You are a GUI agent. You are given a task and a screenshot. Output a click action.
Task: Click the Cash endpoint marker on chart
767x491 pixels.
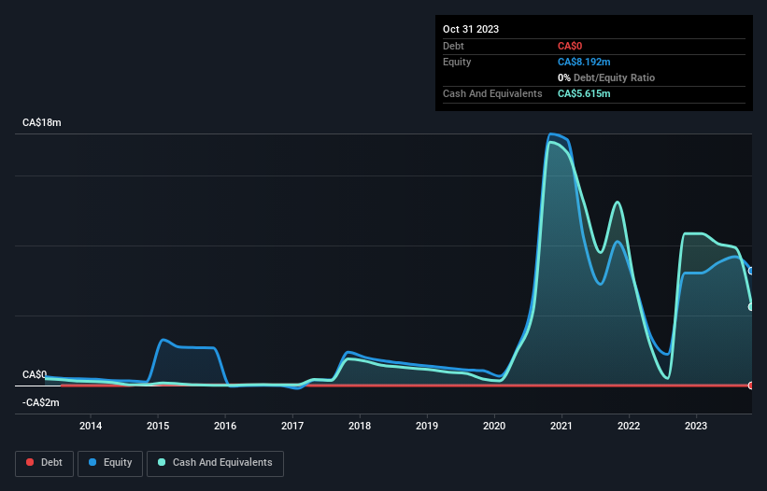point(751,307)
